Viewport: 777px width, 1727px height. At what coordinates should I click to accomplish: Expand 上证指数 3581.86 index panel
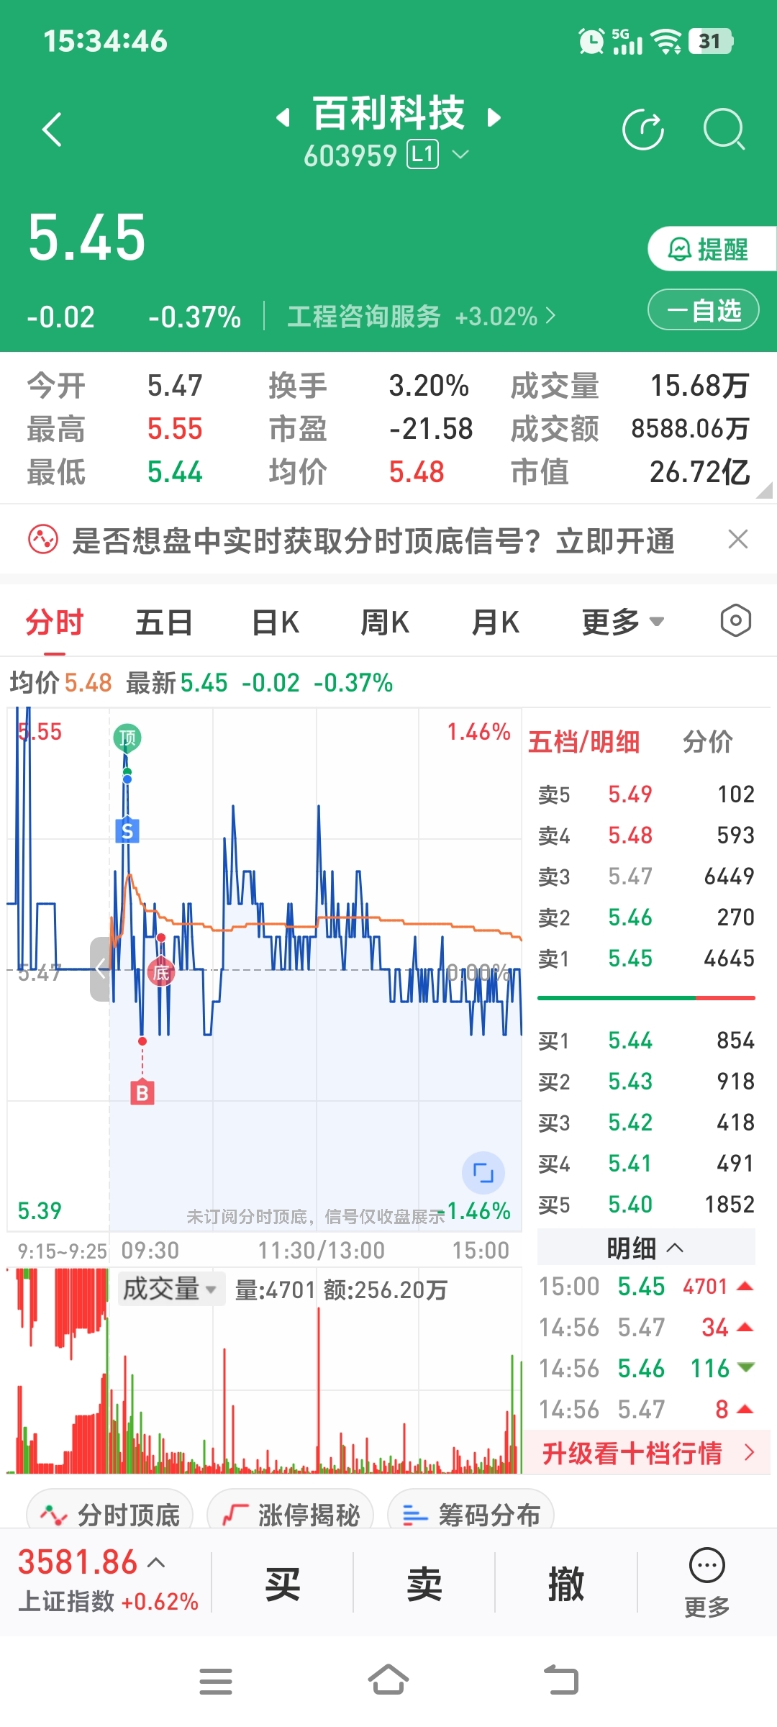(x=108, y=1580)
